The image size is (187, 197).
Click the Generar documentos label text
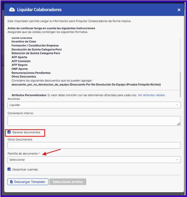(x=26, y=132)
